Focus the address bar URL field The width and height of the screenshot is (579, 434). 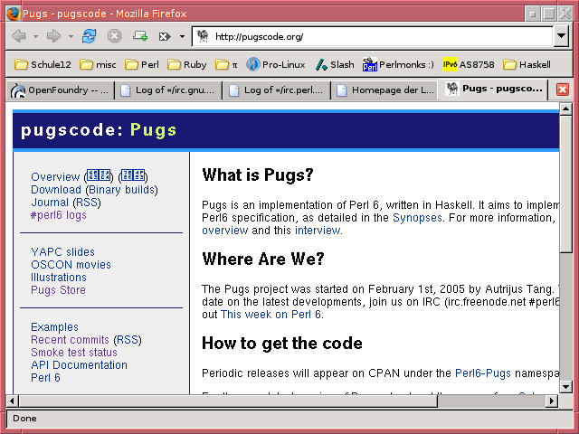[x=380, y=36]
